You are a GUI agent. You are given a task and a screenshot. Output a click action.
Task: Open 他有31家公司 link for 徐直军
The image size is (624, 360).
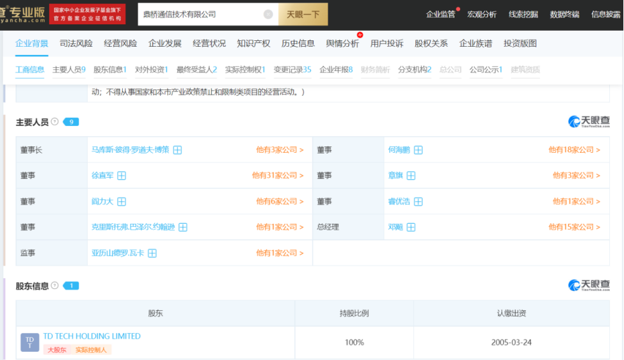[278, 175]
